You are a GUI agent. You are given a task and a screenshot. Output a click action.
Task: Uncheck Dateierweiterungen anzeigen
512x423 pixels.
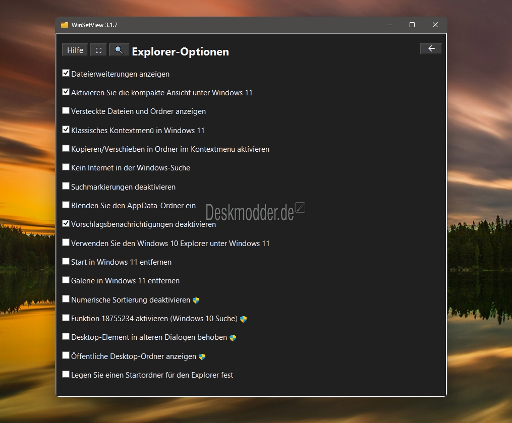(x=66, y=73)
